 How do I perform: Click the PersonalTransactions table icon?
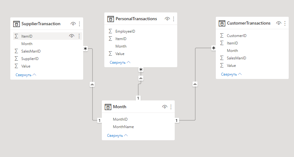[111, 19]
